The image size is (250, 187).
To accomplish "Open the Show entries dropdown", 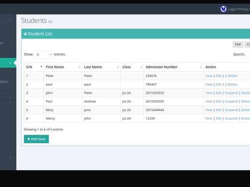I will coord(43,54).
